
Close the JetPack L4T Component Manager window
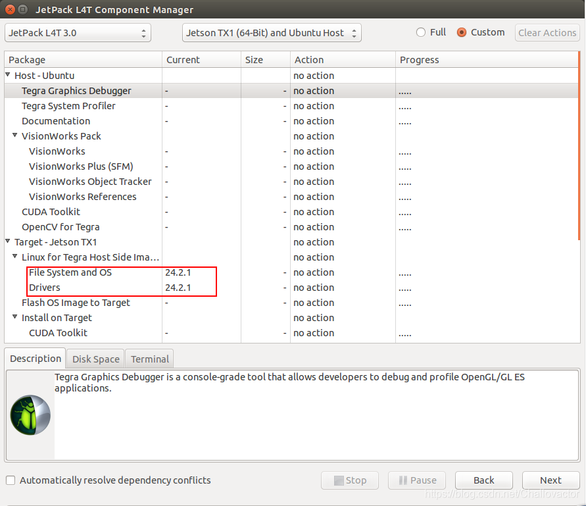(10, 9)
